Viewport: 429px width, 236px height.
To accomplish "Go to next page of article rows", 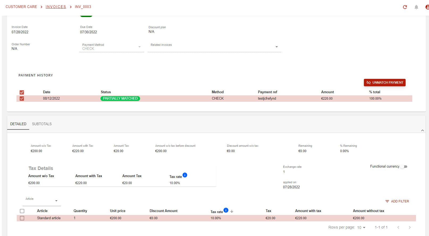I will coord(410,227).
